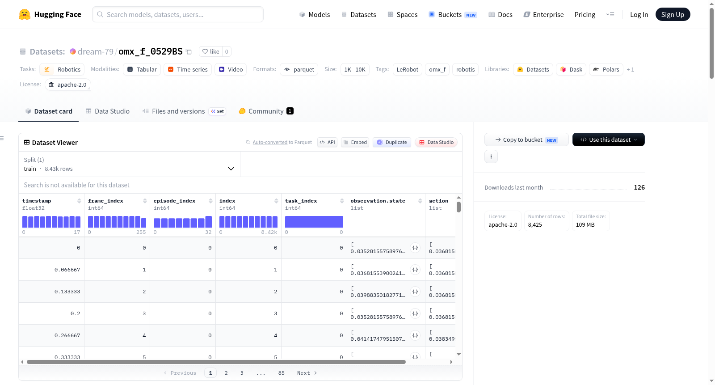Select the robotis tag
The height and width of the screenshot is (385, 715).
[466, 69]
